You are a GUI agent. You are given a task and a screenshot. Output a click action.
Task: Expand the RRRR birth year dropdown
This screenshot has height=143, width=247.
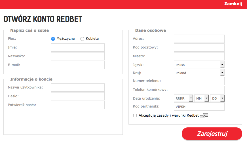click(x=183, y=98)
